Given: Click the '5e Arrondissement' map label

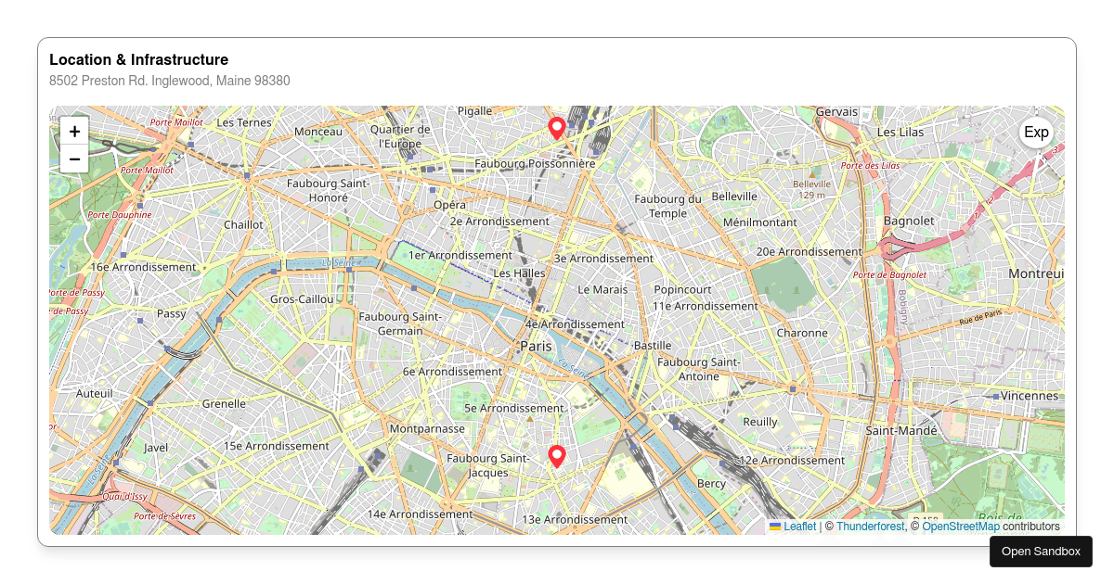Looking at the screenshot, I should [514, 408].
